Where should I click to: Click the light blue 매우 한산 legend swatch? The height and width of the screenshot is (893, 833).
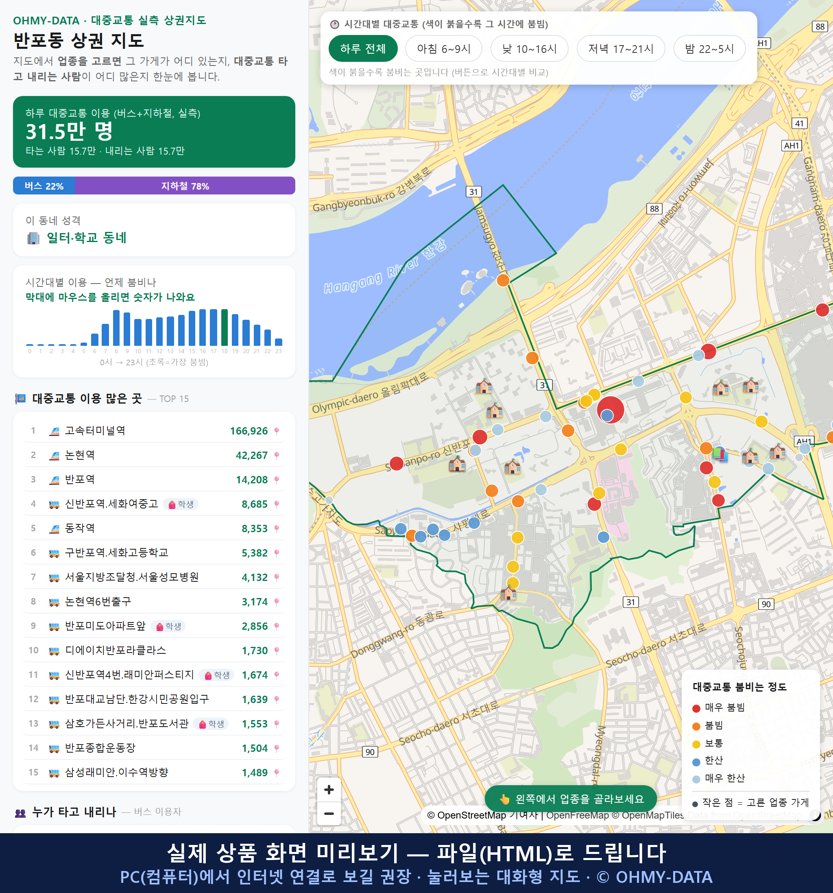click(x=696, y=779)
